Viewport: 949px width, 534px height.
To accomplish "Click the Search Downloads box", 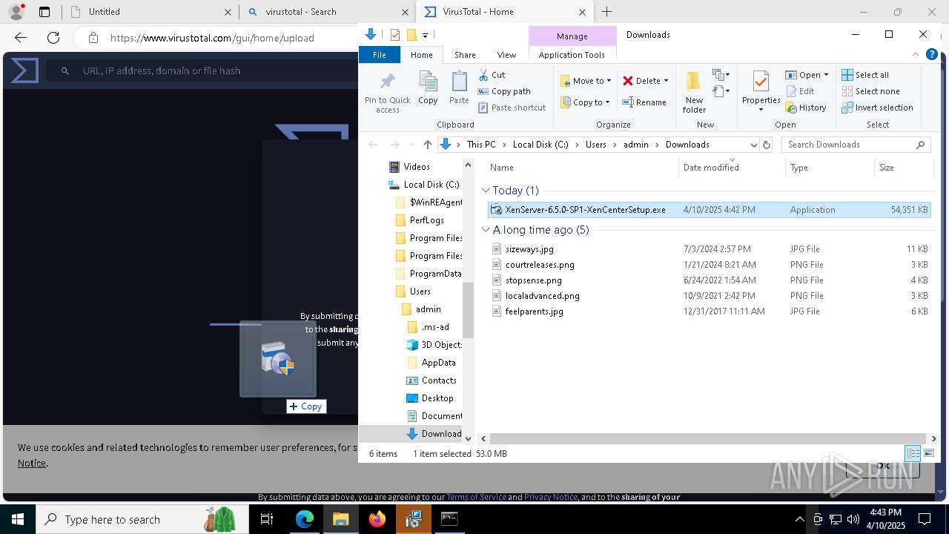I will click(856, 145).
